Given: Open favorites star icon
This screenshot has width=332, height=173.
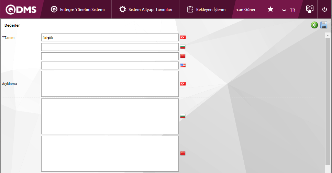Looking at the screenshot, I should pos(270,9).
